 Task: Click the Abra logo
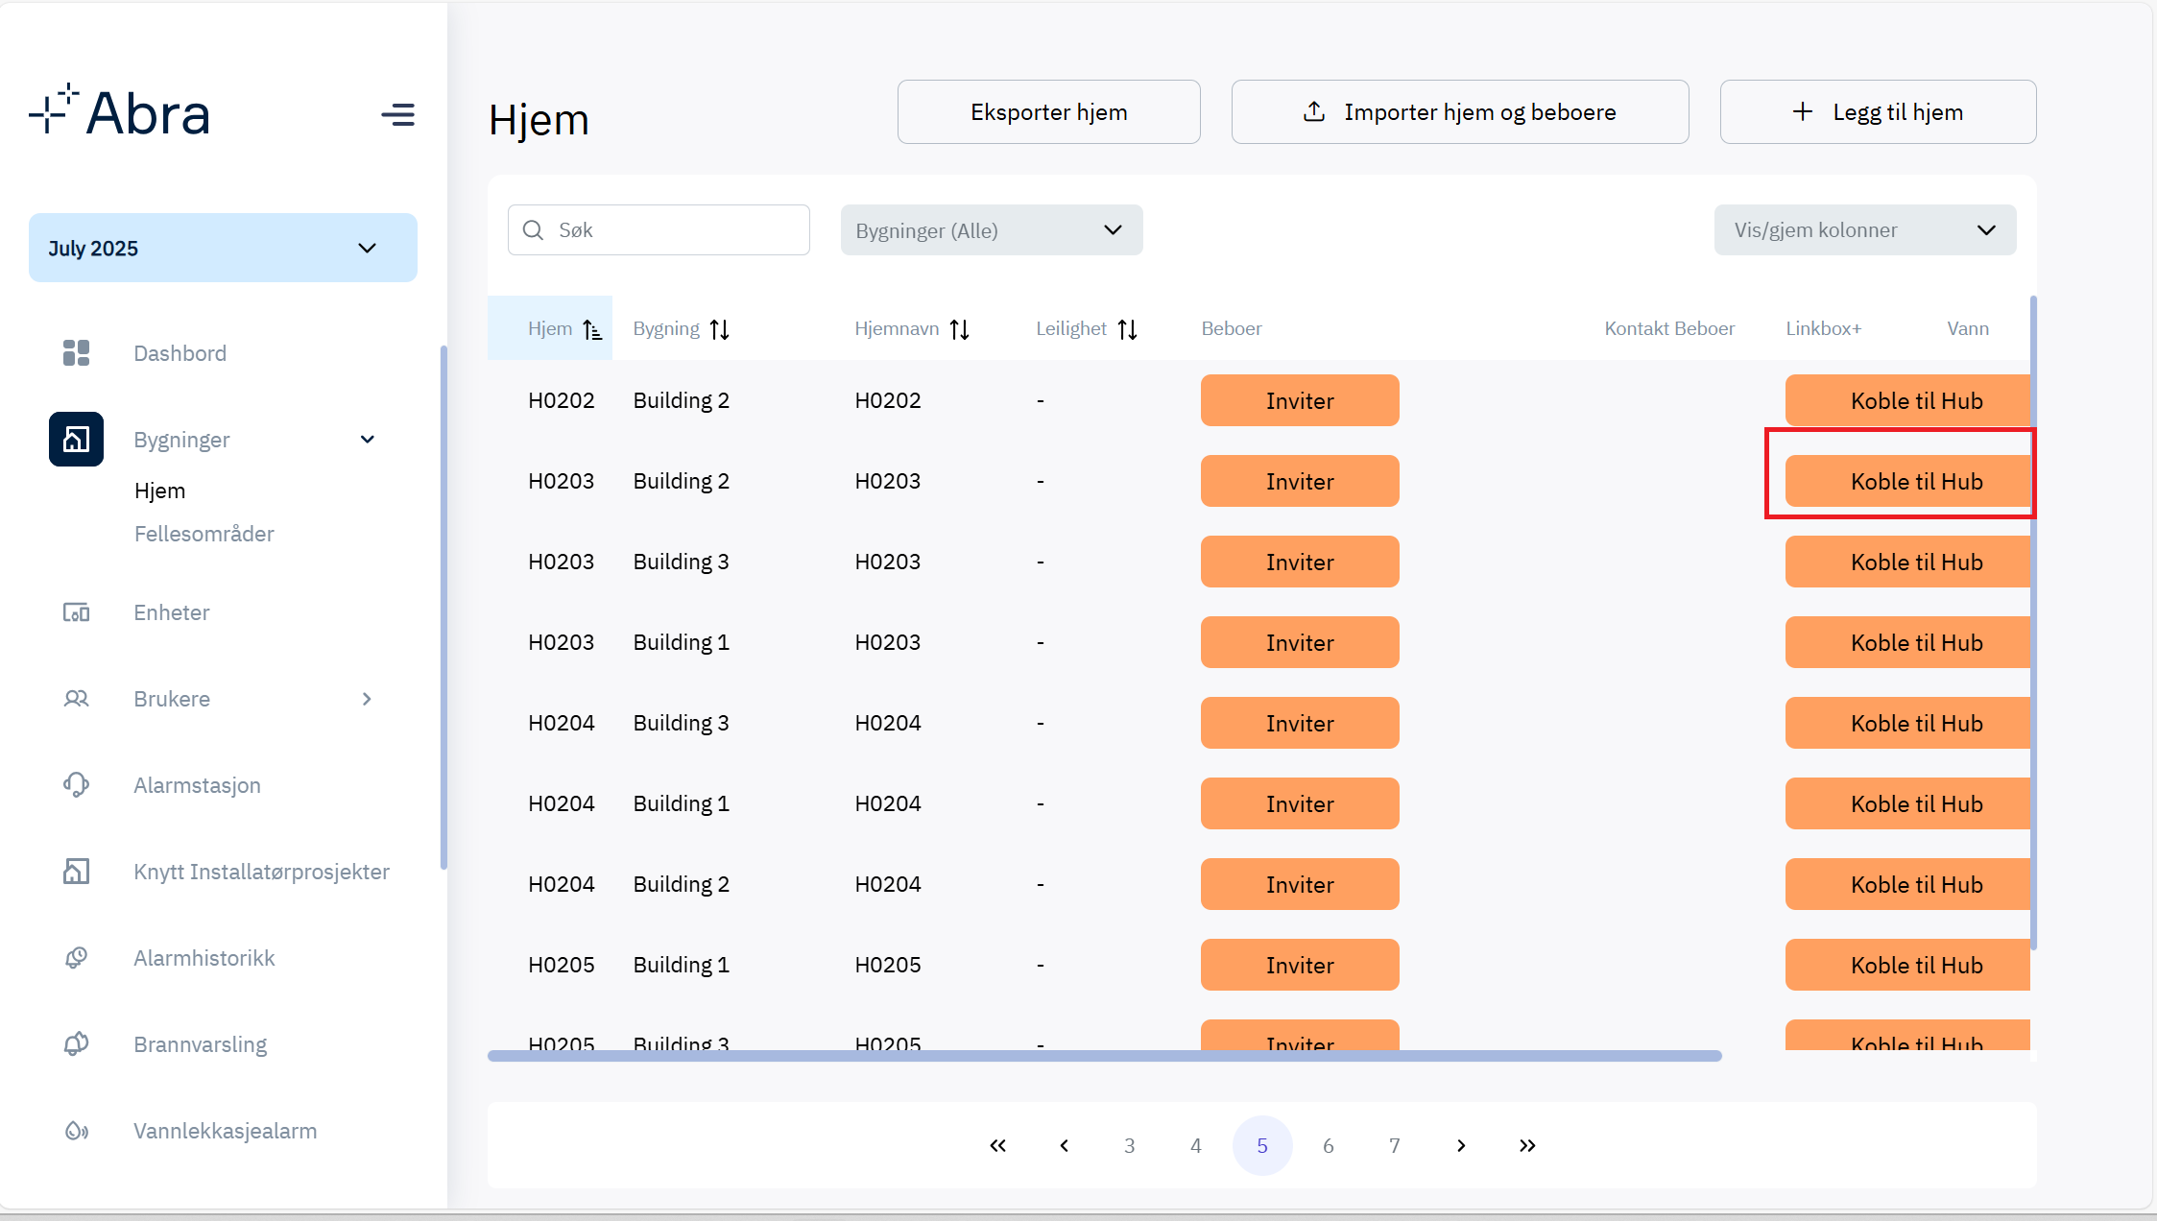(119, 111)
